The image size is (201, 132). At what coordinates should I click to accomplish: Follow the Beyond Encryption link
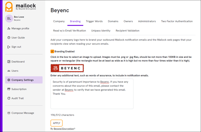[x=64, y=129]
